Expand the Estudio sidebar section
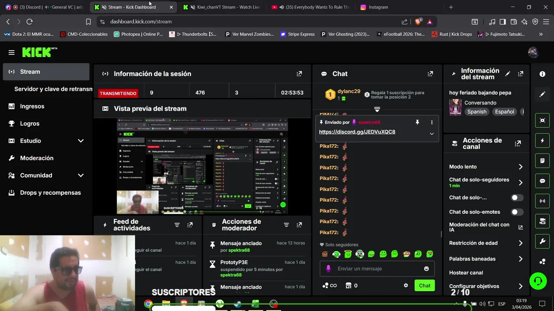This screenshot has width=554, height=311. pos(81,141)
